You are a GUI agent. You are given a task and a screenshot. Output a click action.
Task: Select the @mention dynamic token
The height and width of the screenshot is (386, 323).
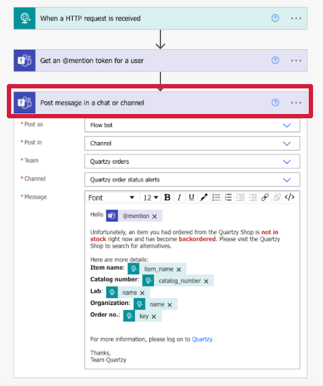pyautogui.click(x=134, y=215)
